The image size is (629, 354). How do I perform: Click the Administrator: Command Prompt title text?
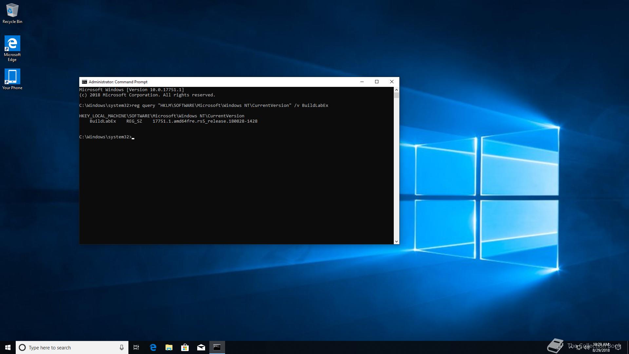[x=118, y=82]
